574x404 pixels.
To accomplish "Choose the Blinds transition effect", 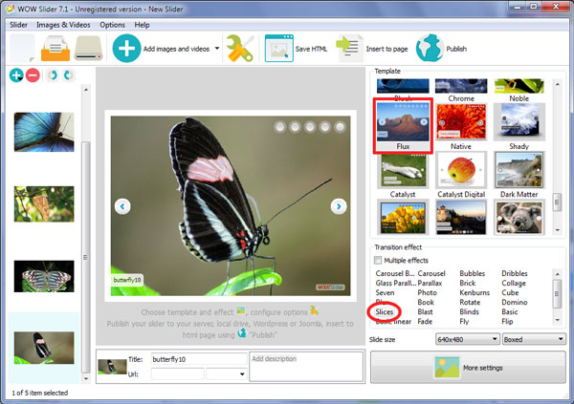I will coord(469,312).
